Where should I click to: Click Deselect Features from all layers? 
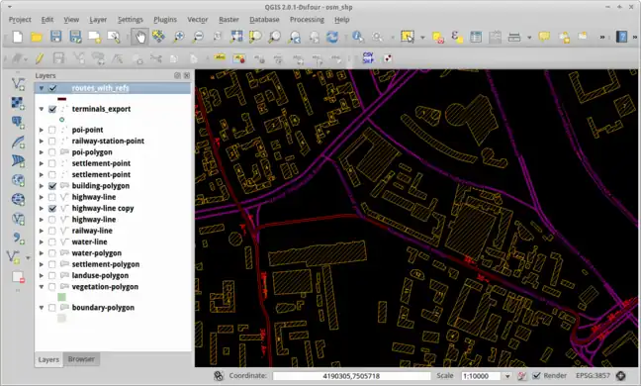coord(438,38)
